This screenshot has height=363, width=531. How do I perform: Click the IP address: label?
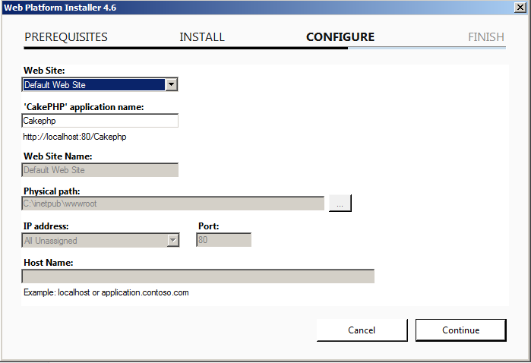click(x=46, y=226)
